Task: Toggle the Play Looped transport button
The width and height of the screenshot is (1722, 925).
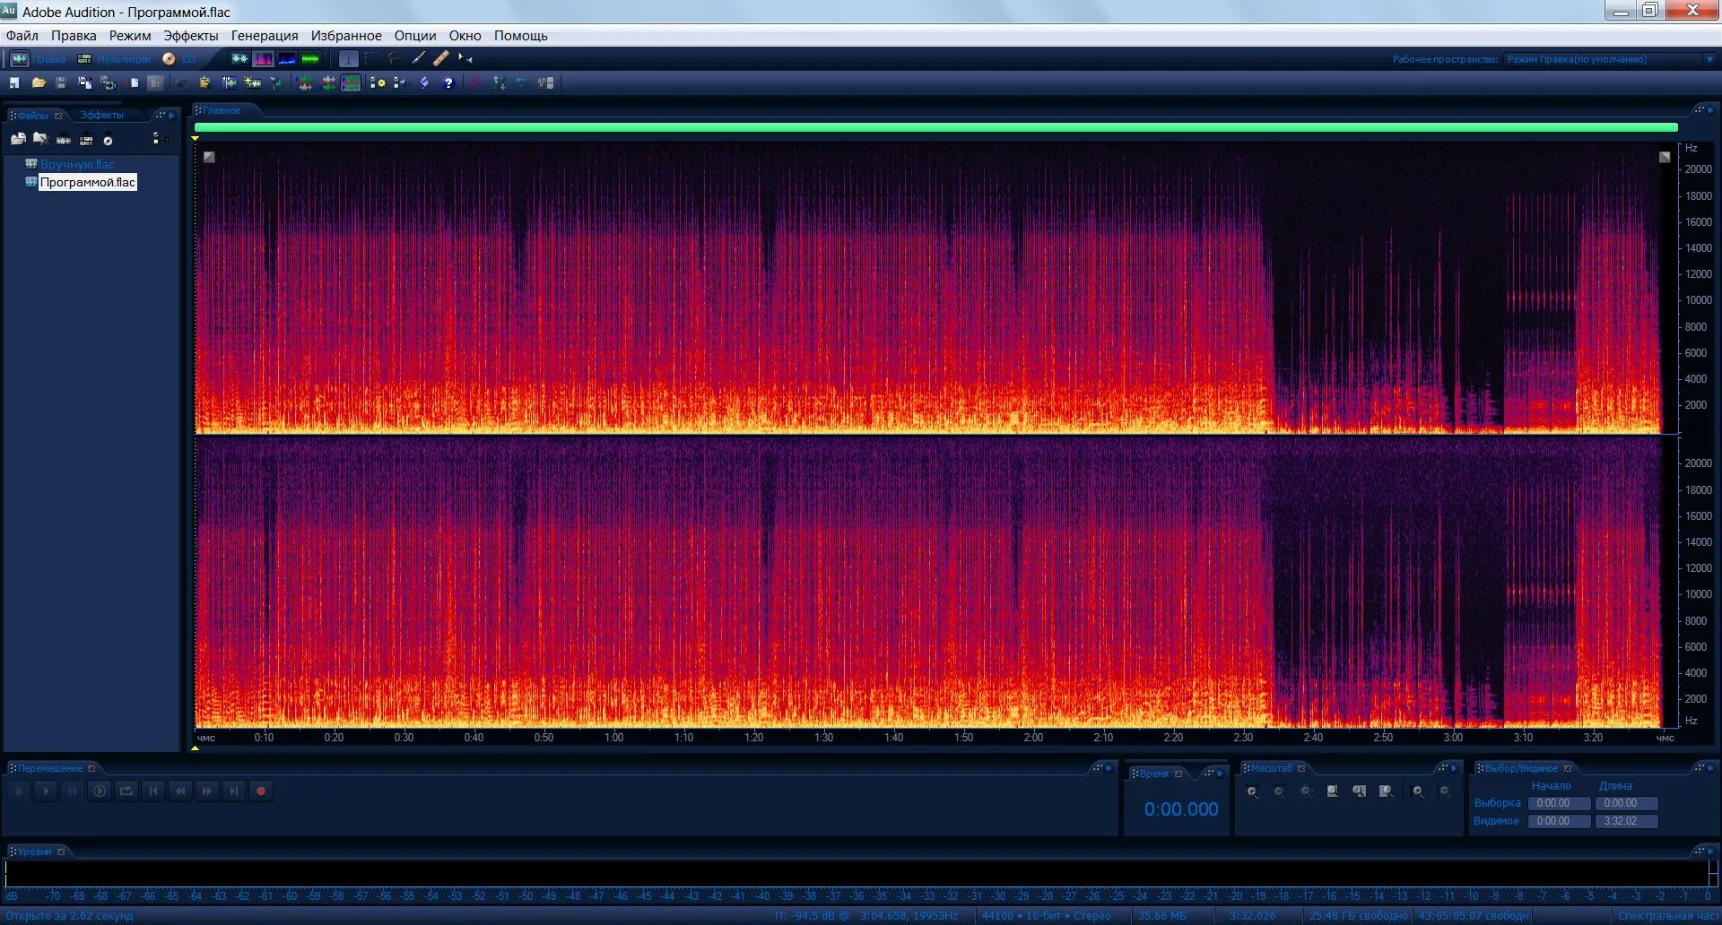Action: tap(126, 791)
